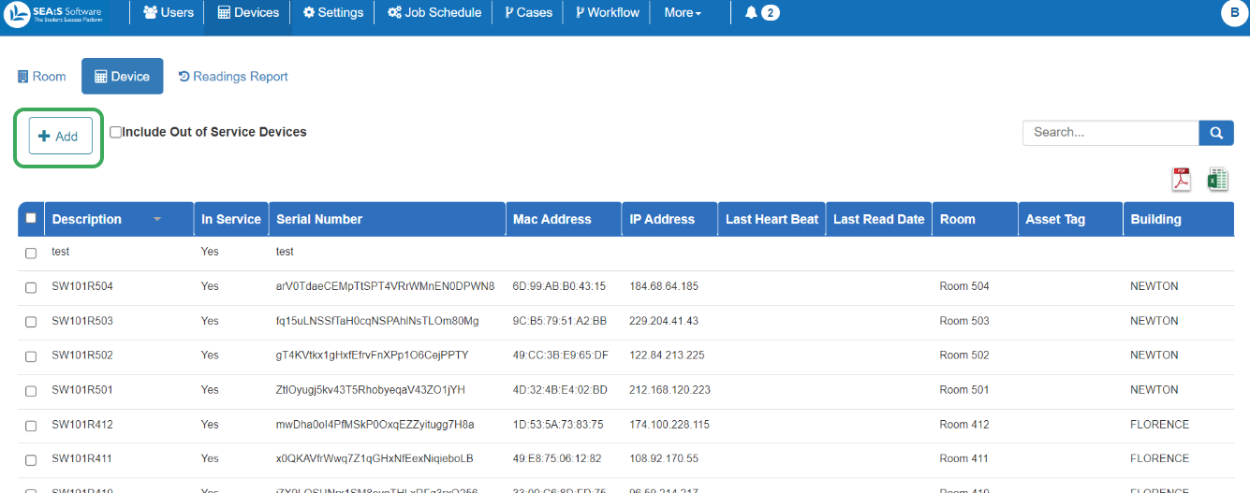Click Mac Address 49:CC:3B:E9:65:DF

pos(560,355)
